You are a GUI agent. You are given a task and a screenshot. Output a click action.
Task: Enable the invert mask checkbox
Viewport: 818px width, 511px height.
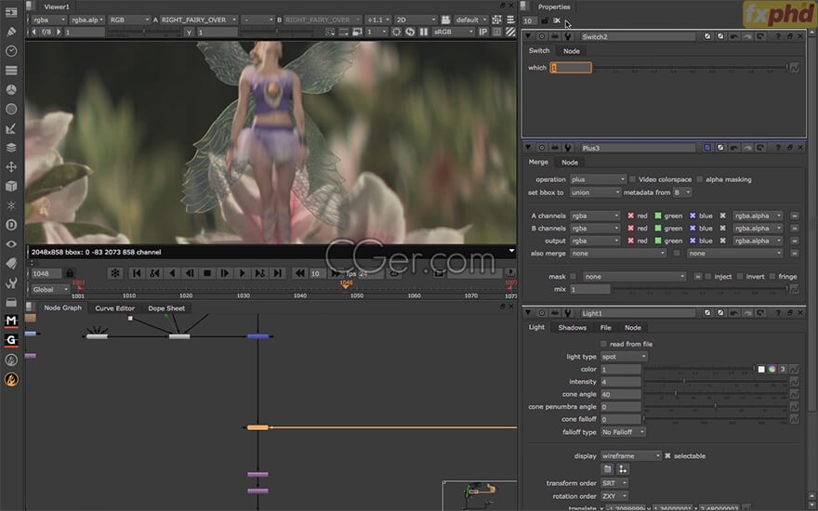pyautogui.click(x=740, y=276)
